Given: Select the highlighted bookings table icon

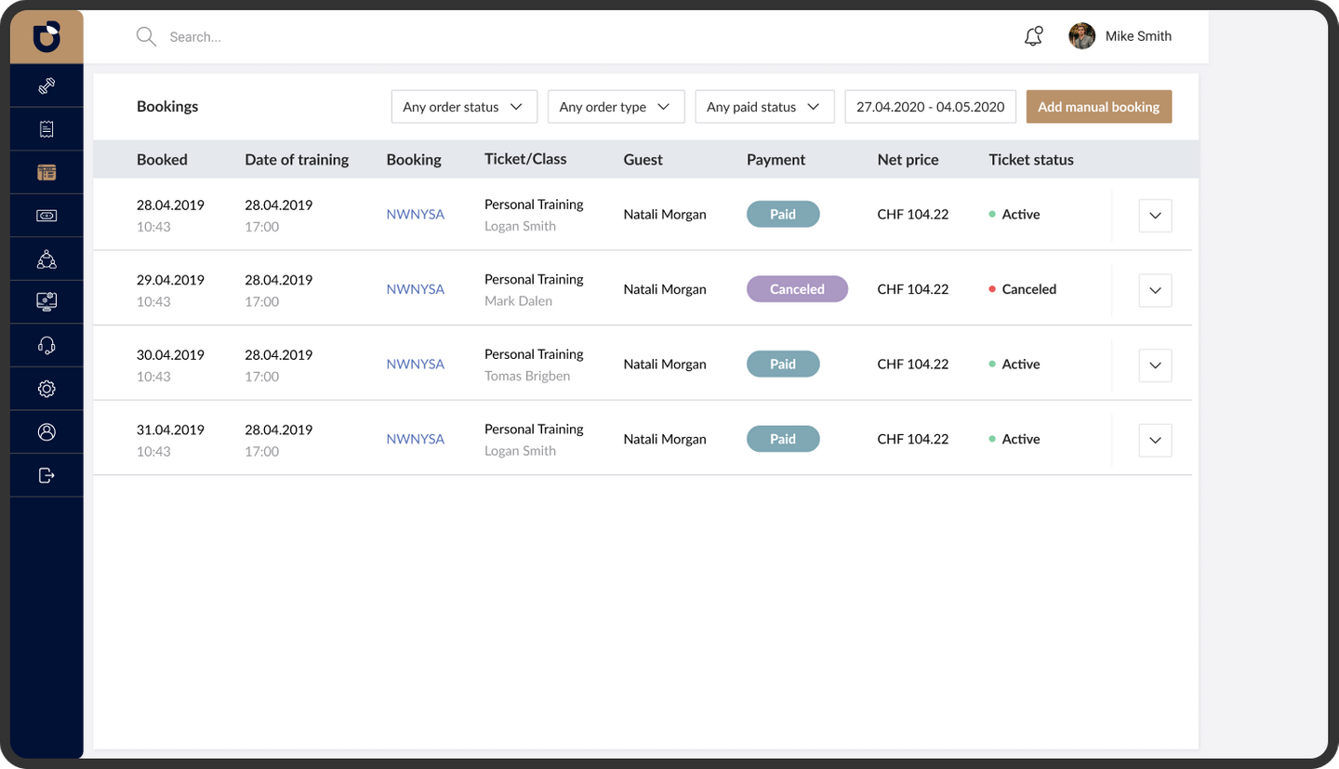Looking at the screenshot, I should [46, 172].
